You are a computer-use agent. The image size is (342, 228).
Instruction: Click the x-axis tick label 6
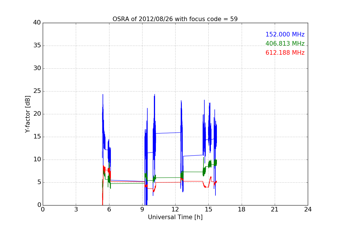click(x=109, y=209)
